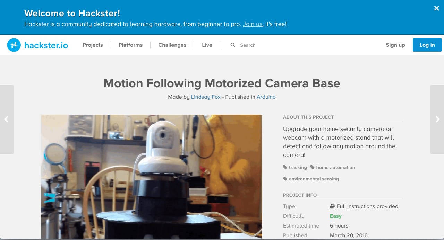The height and width of the screenshot is (240, 444).
Task: Click the Hackster logo icon
Action: click(x=14, y=45)
